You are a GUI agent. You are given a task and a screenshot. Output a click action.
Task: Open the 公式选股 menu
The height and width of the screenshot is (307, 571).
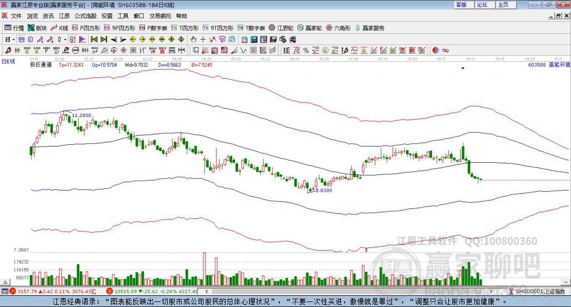click(x=85, y=16)
